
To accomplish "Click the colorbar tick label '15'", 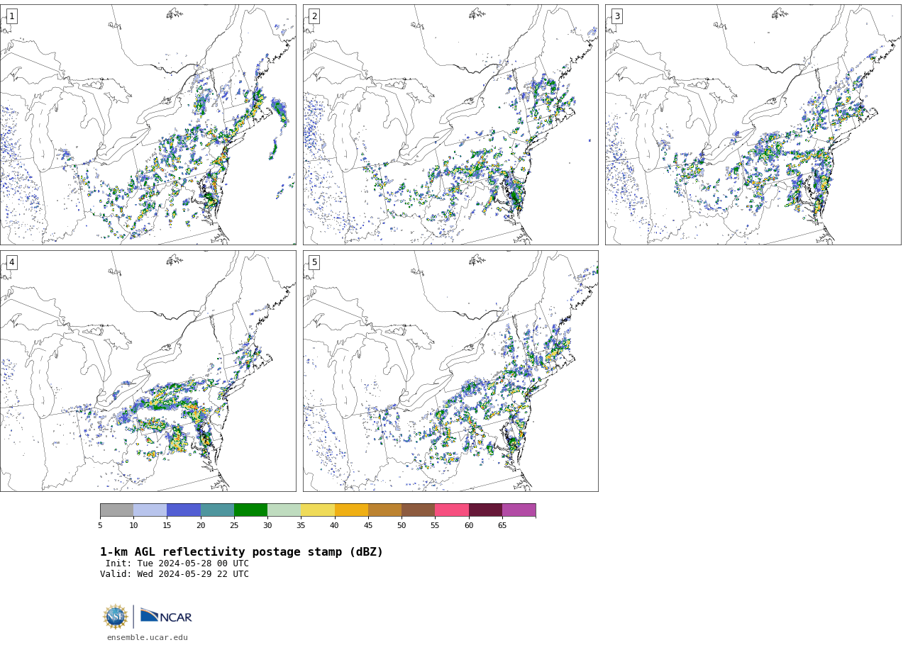I will [167, 525].
